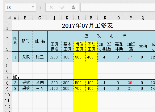This screenshot has height=112, width=155.
Task: Click the name cell 王五
Action: pyautogui.click(x=40, y=88)
